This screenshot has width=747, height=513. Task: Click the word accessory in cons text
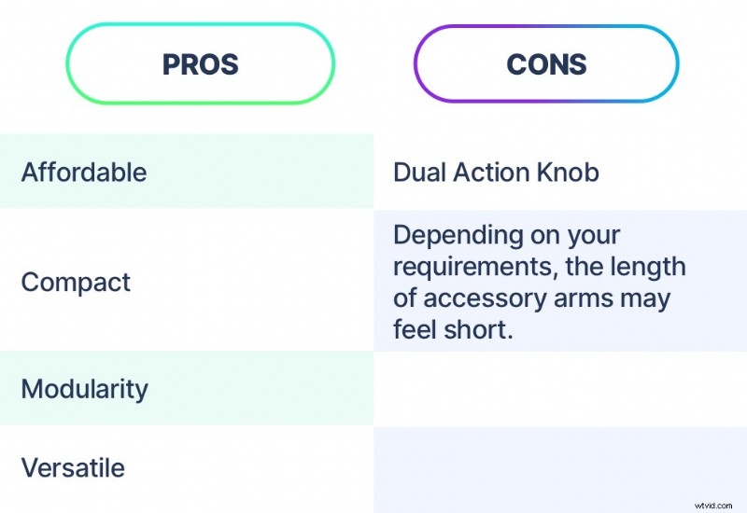494,298
